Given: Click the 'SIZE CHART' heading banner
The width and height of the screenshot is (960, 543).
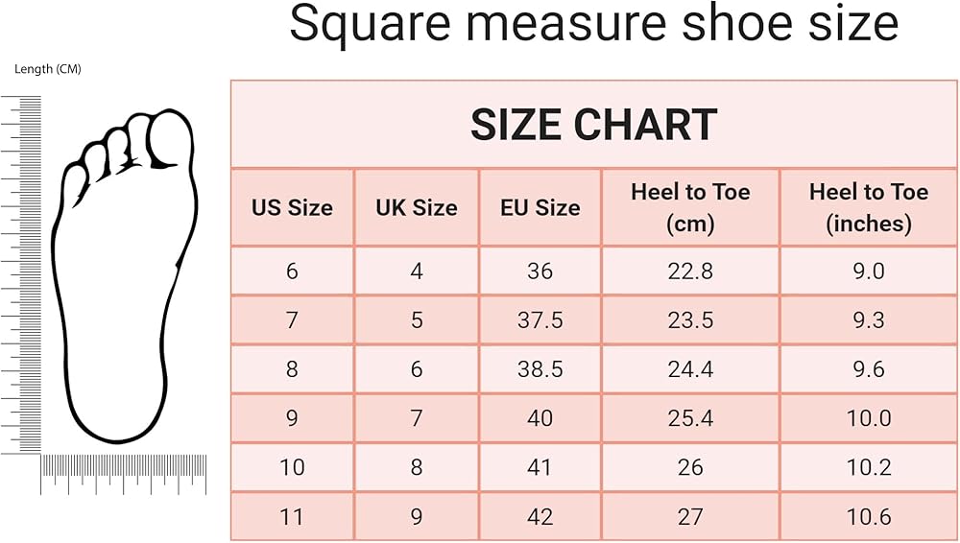Looking at the screenshot, I should click(x=593, y=125).
